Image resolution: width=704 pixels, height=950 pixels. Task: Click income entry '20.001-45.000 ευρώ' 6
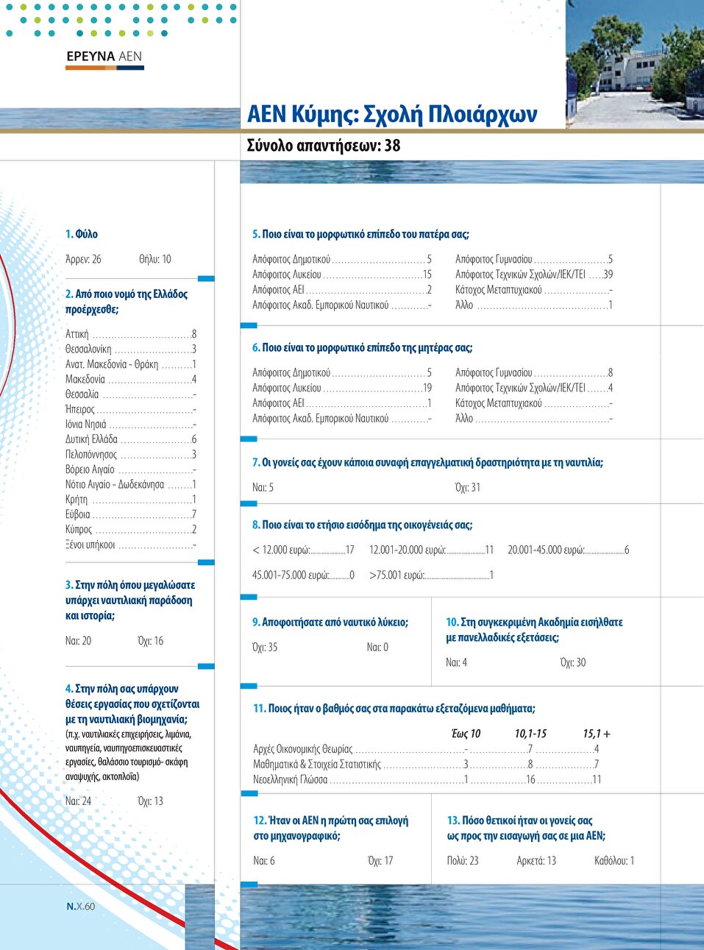(x=569, y=550)
